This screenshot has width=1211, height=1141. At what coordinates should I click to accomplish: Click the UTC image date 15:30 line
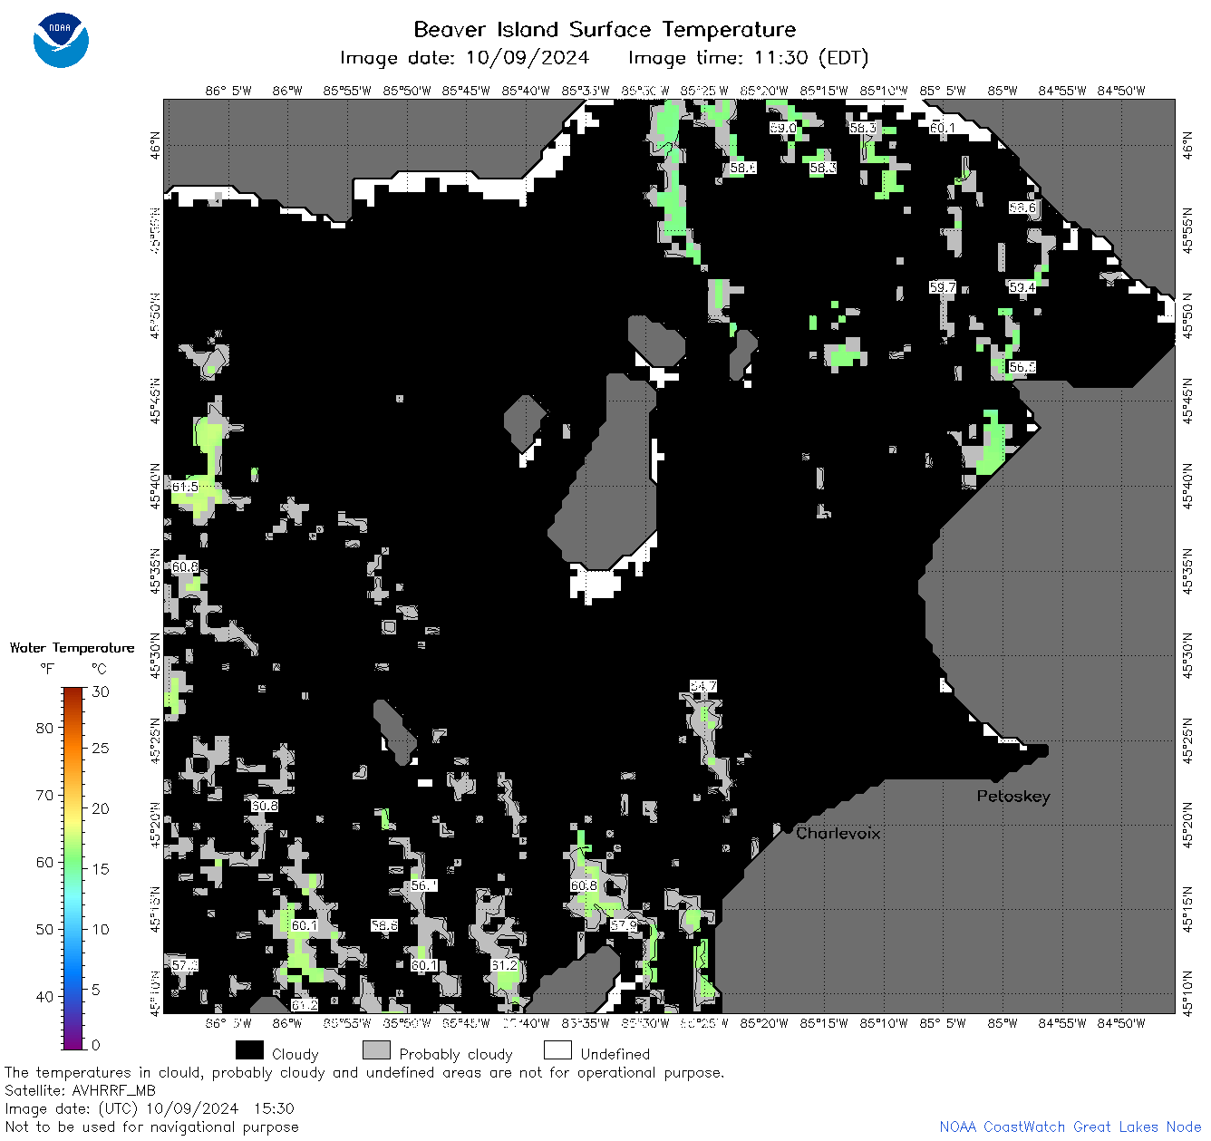click(x=150, y=1109)
